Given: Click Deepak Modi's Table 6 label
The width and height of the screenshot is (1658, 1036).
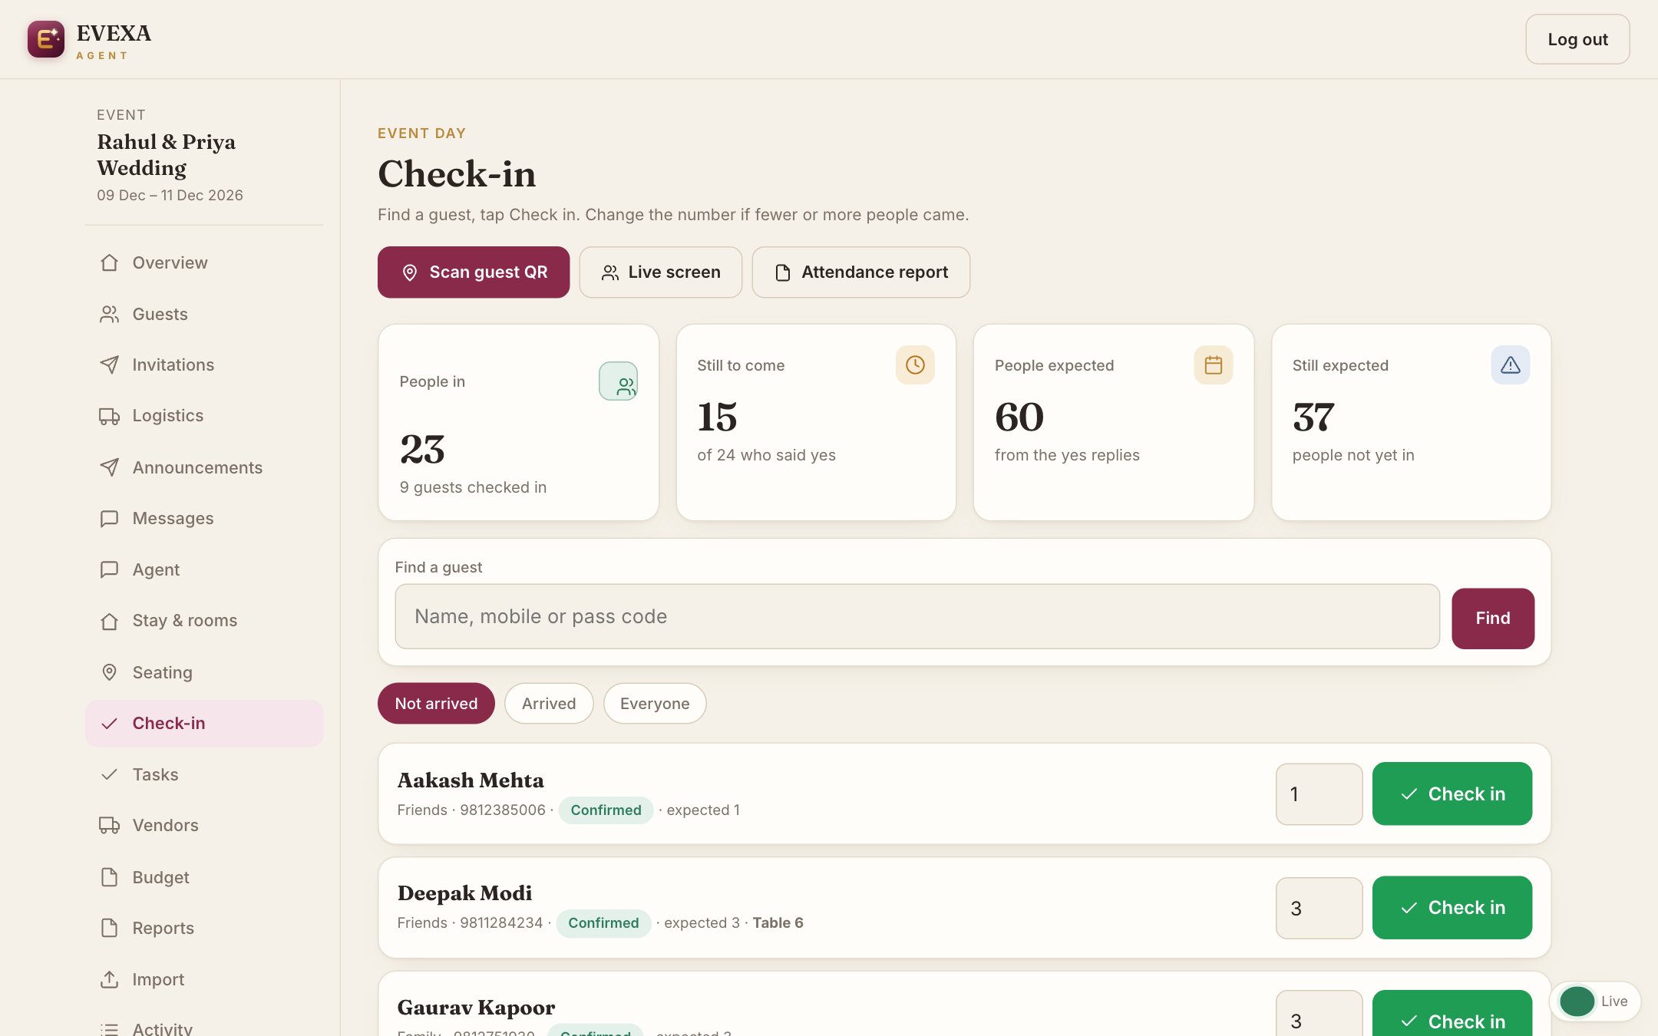Looking at the screenshot, I should pyautogui.click(x=778, y=922).
